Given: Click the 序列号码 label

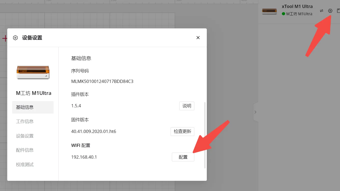Looking at the screenshot, I should pos(80,71).
